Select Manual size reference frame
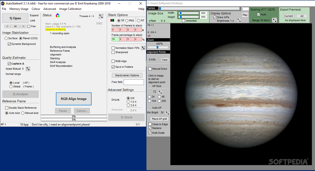Viewport: 315px width, 171px height. [23, 113]
